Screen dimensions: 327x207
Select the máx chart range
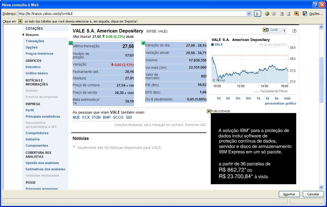[x=287, y=98]
